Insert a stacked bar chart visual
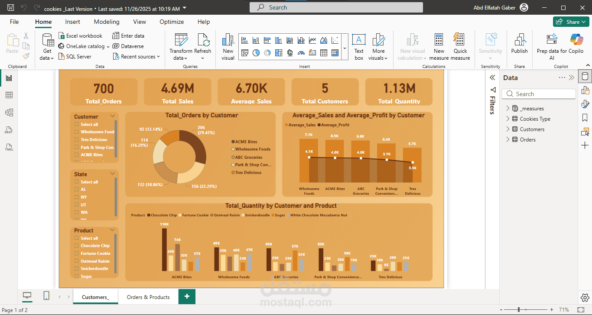 [244, 41]
